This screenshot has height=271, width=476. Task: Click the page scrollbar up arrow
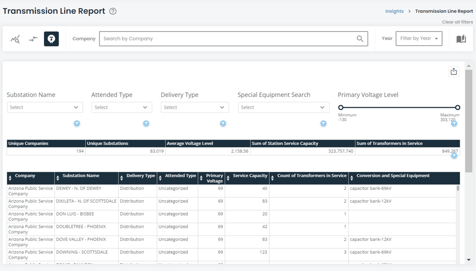(x=469, y=66)
